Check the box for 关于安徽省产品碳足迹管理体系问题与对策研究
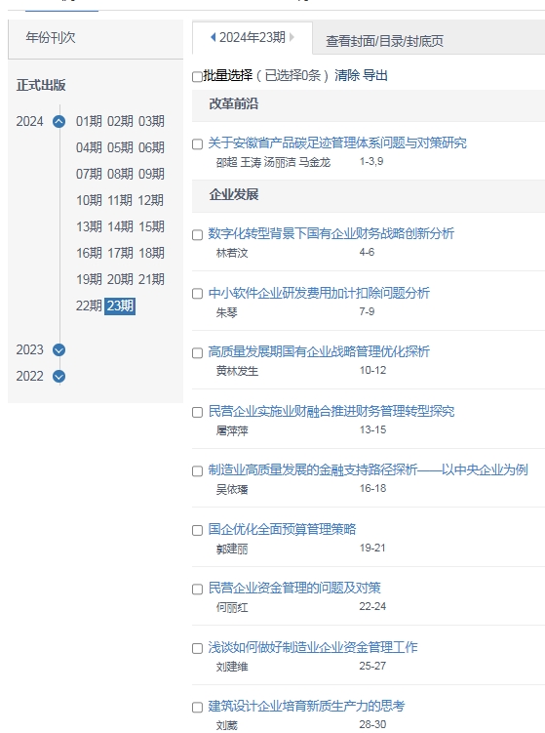Screen dimensions: 545x733 pyautogui.click(x=197, y=144)
